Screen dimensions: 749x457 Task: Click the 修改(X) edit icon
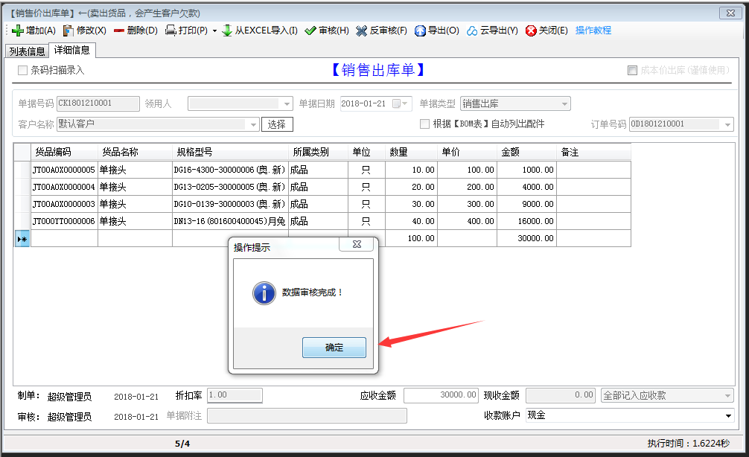tap(68, 31)
